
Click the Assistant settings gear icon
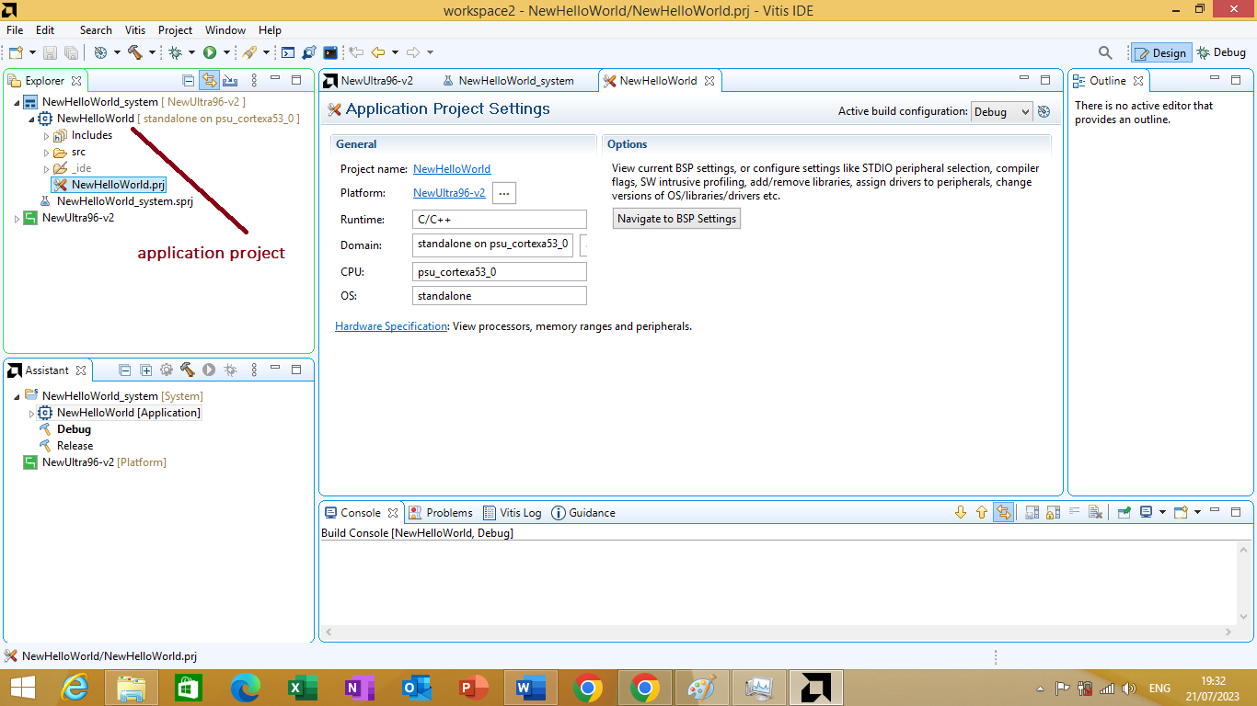(167, 370)
